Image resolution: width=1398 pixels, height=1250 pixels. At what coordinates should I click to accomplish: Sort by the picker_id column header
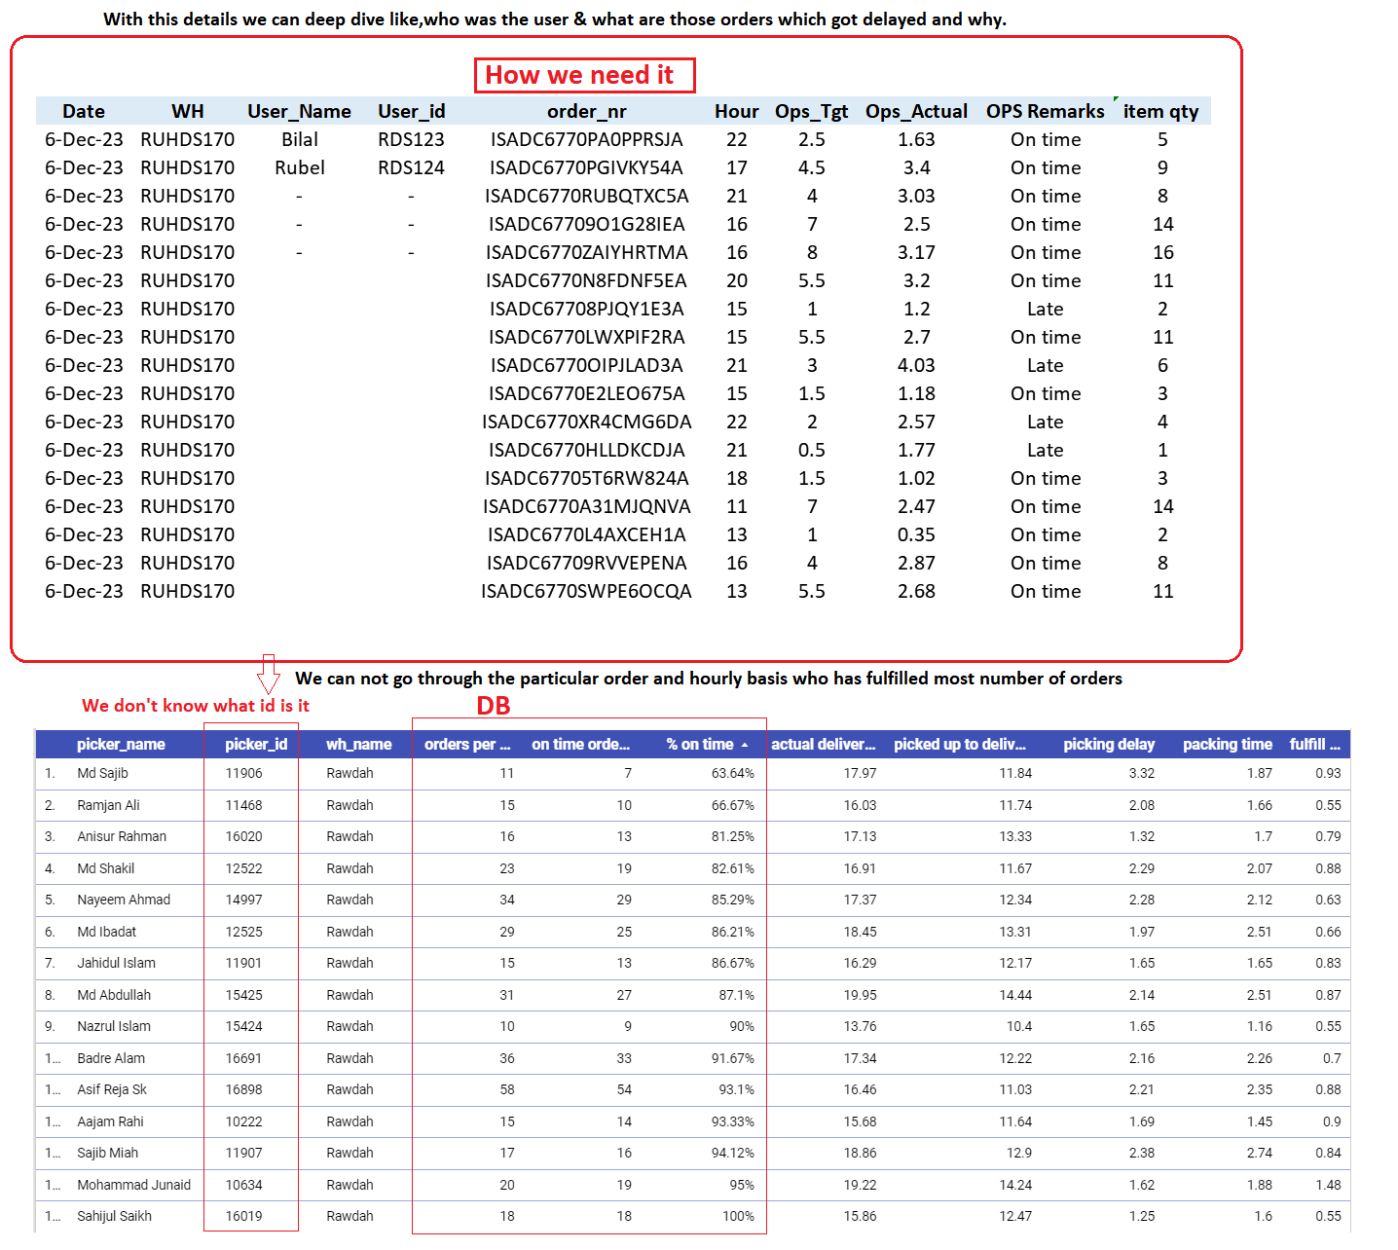pyautogui.click(x=256, y=745)
